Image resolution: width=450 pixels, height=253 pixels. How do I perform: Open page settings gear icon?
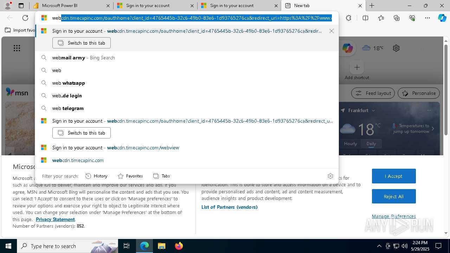(x=396, y=48)
